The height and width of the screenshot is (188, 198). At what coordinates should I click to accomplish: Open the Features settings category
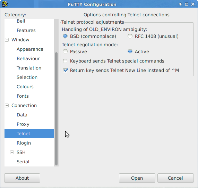[26, 30]
